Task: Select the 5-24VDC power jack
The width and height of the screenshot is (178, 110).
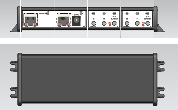Action: tap(76, 21)
